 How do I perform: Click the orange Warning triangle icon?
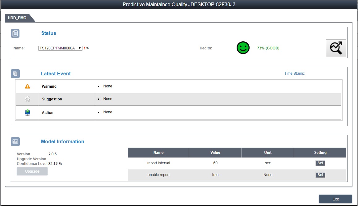[27, 86]
